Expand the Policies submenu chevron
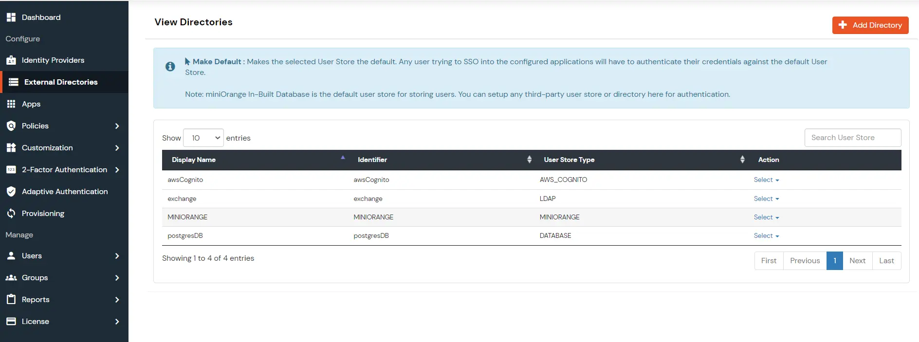The height and width of the screenshot is (342, 919). click(x=117, y=126)
